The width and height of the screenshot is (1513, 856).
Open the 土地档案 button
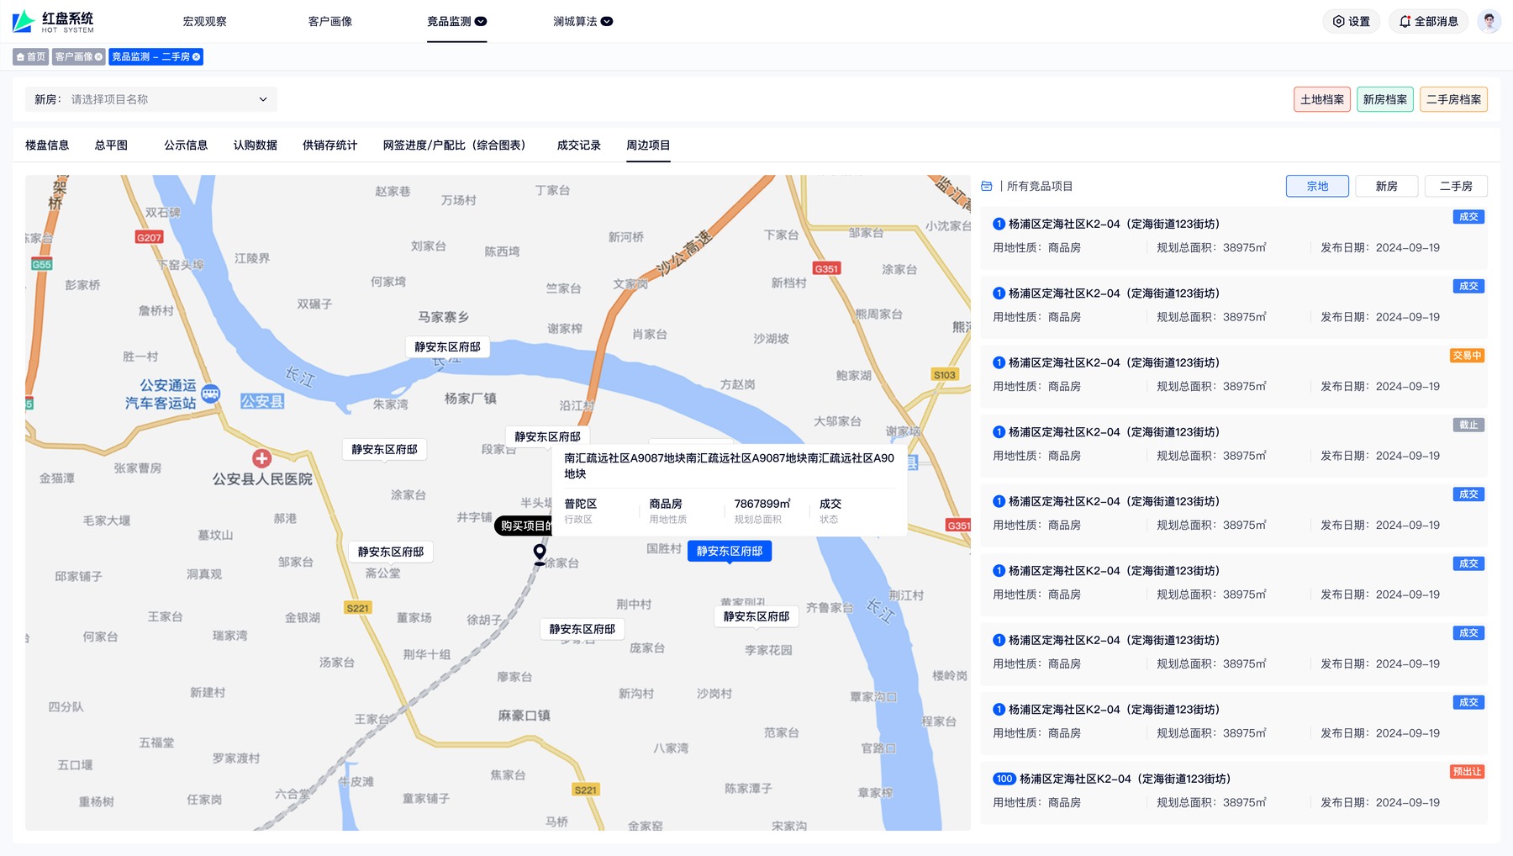[1322, 99]
